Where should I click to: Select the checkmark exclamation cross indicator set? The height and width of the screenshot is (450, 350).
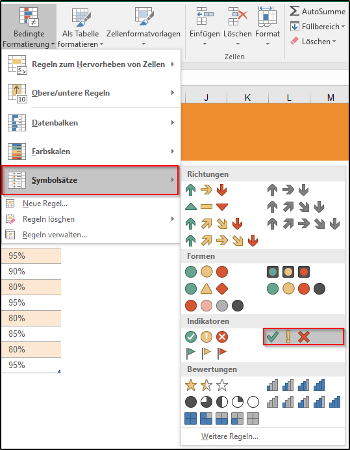[303, 337]
